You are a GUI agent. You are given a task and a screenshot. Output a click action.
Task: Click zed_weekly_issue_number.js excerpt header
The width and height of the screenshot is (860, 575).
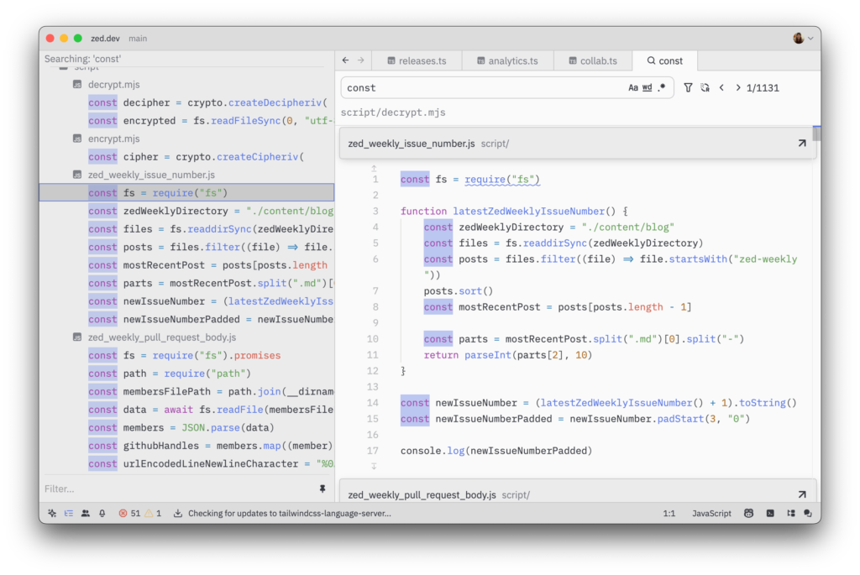point(578,144)
